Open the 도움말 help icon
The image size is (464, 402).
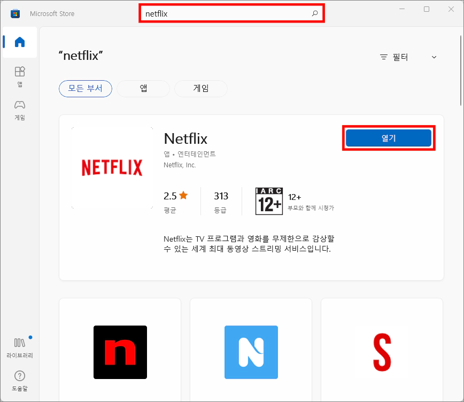coord(20,381)
